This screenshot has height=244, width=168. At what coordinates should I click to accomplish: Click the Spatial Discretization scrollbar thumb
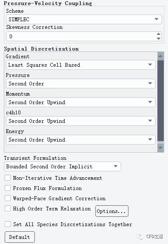(161, 101)
